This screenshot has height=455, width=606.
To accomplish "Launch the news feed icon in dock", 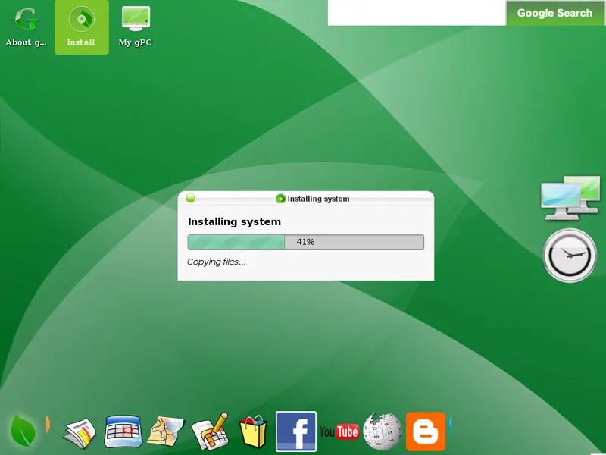I will click(x=80, y=433).
